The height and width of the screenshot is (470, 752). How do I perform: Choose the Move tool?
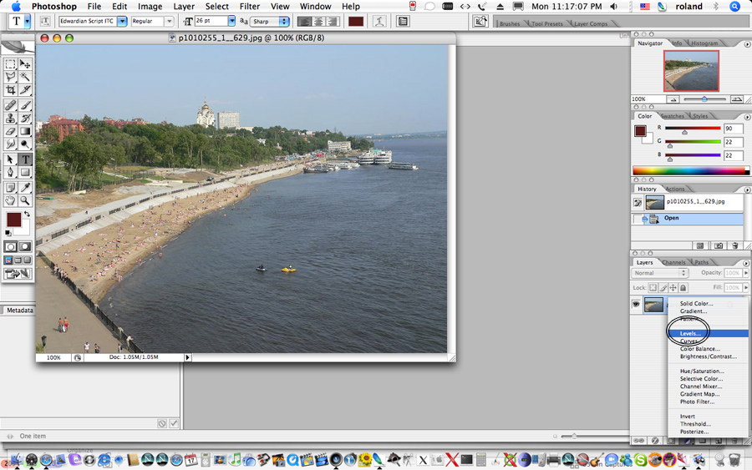(25, 64)
